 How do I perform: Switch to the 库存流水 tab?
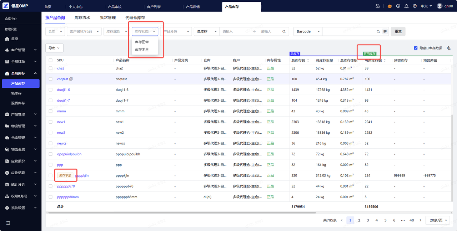click(x=82, y=17)
